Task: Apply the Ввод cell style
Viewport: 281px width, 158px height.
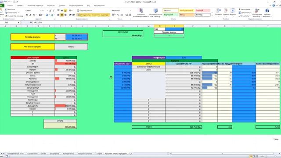Action: point(186,14)
